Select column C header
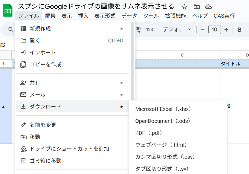This screenshot has width=249, height=174. (182, 55)
